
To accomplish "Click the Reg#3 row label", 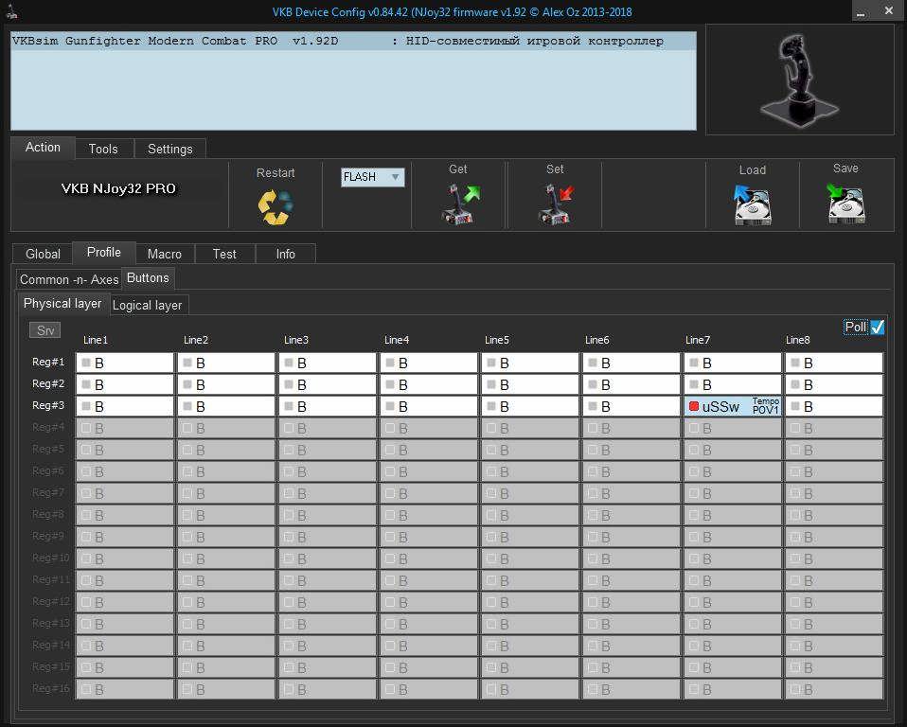I will (48, 405).
